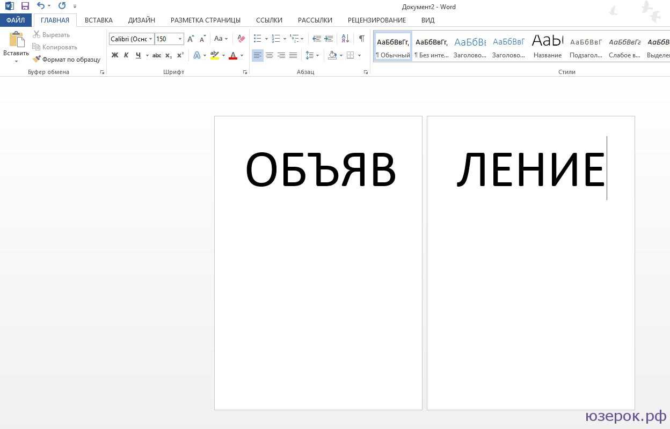The image size is (670, 429).
Task: Increase the paragraph indent
Action: pos(329,39)
